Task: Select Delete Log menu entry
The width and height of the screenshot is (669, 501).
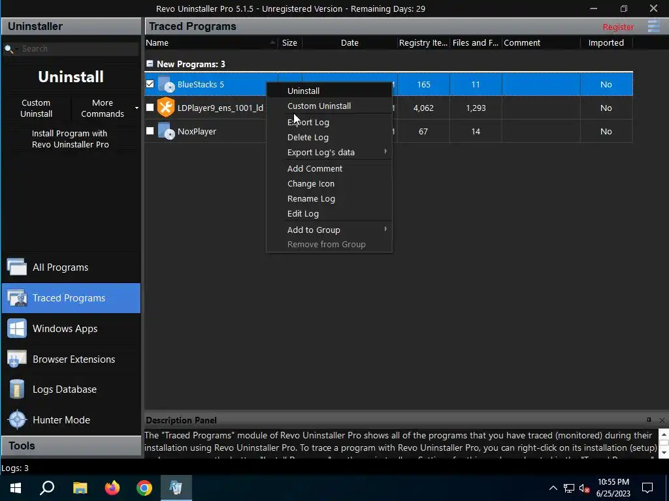Action: [329, 137]
